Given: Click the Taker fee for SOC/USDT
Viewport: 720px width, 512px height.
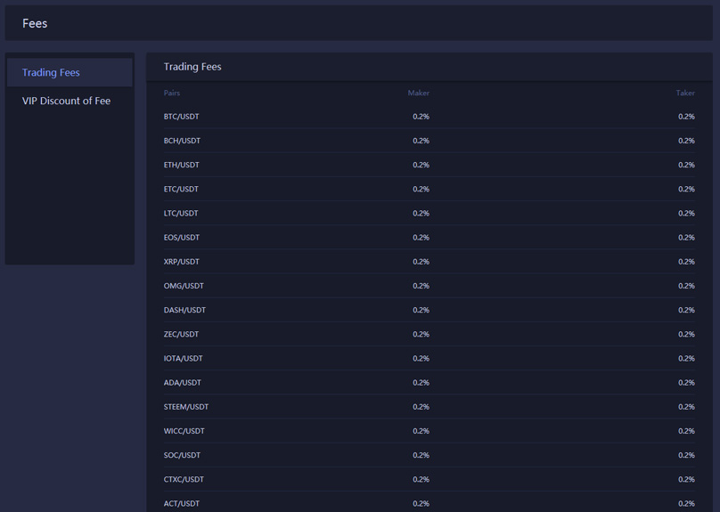Looking at the screenshot, I should [x=686, y=456].
